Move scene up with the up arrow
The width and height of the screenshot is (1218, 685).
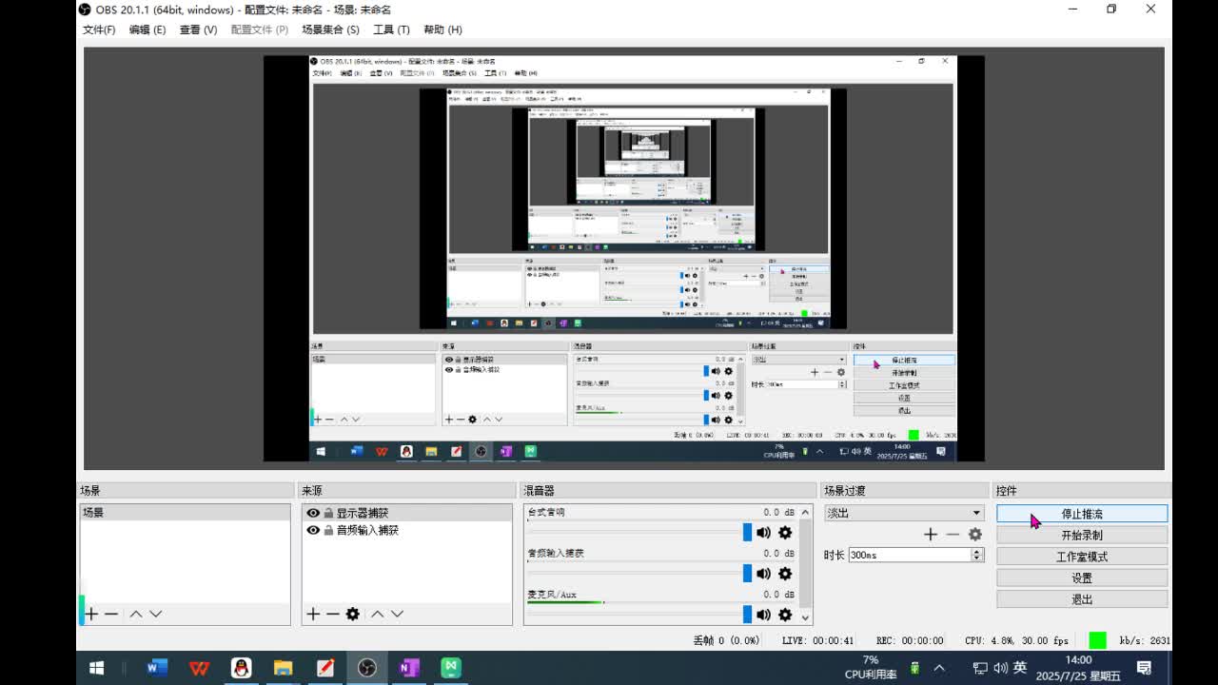136,615
